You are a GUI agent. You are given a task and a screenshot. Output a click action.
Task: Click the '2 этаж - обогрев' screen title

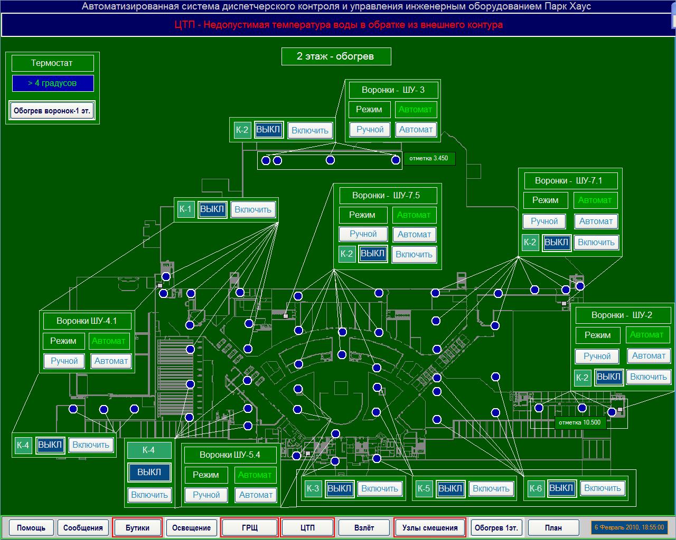tap(336, 56)
